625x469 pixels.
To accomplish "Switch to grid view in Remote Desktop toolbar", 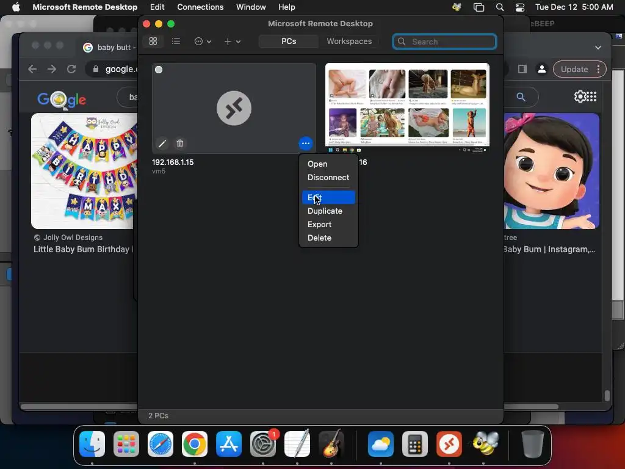I will tap(153, 41).
